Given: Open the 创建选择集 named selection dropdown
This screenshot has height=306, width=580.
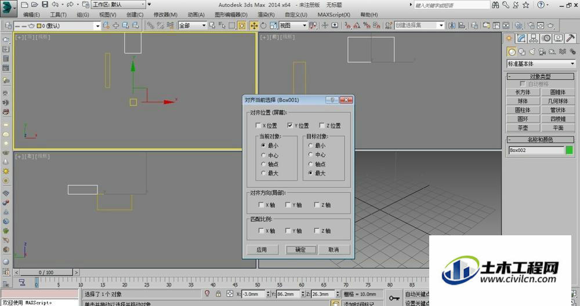Looking at the screenshot, I should point(419,25).
